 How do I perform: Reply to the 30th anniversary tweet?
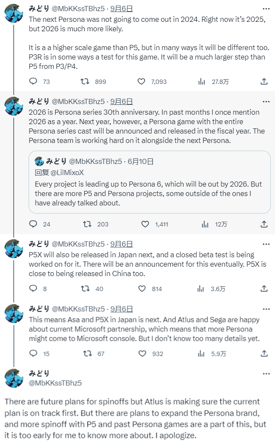click(x=34, y=224)
